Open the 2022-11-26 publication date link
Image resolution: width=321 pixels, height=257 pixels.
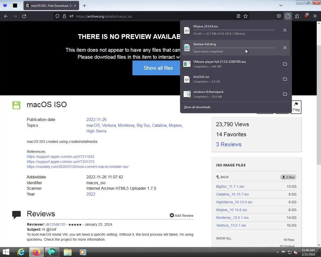96,119
